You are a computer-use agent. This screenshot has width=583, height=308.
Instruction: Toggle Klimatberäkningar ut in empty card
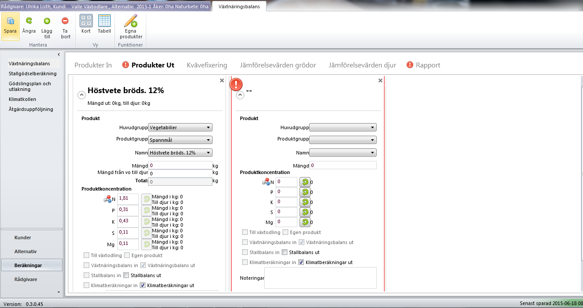pyautogui.click(x=301, y=262)
